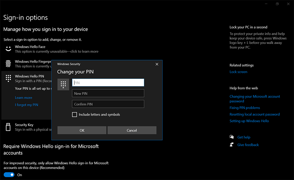The width and height of the screenshot is (294, 180).
Task: Restore down the Settings window
Action: [277, 4]
